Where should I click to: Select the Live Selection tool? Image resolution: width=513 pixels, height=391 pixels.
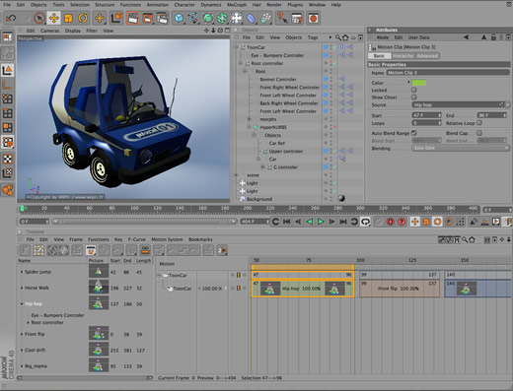tap(39, 18)
